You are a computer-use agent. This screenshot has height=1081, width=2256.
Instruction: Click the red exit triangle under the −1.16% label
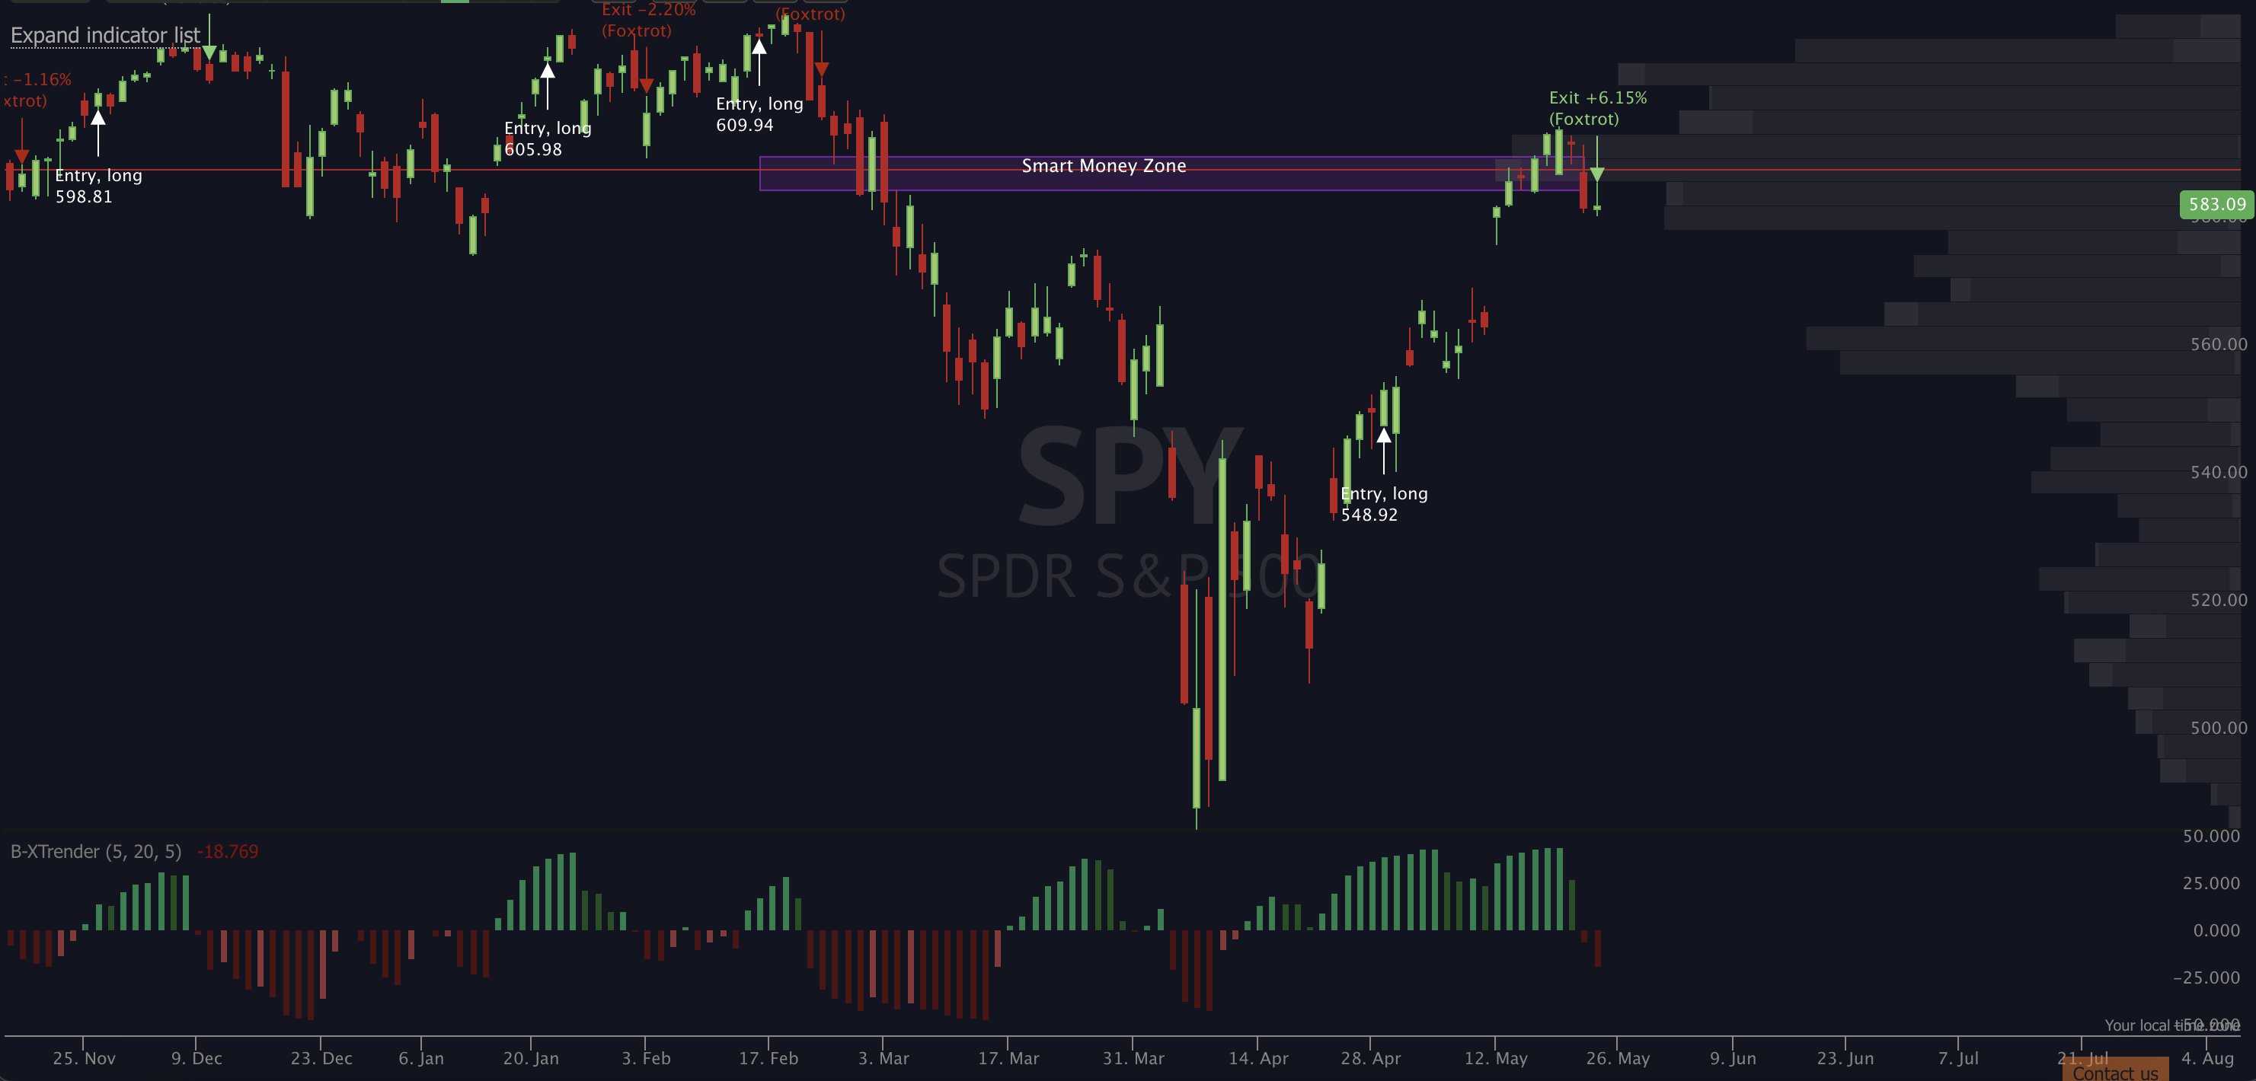22,157
